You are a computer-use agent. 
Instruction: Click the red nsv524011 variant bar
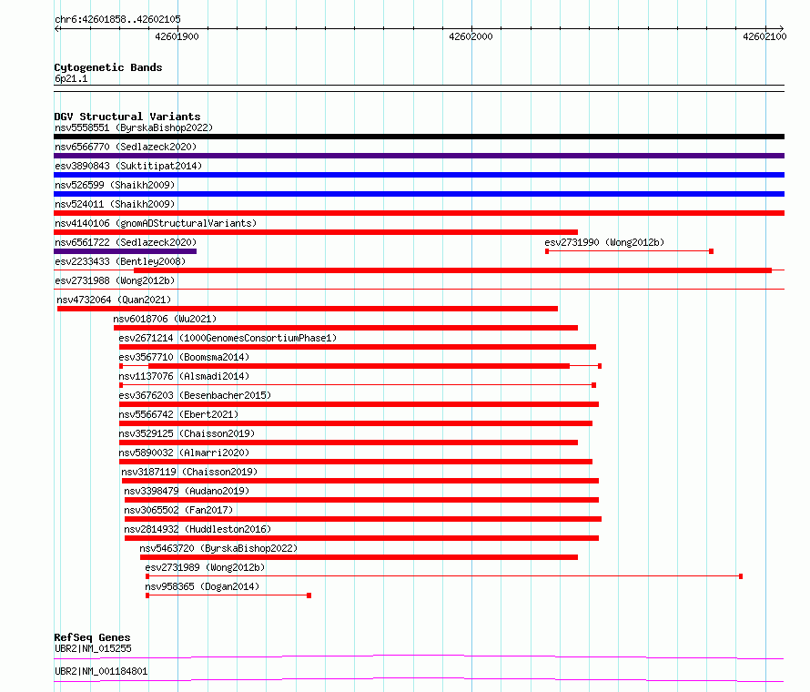click(x=419, y=213)
